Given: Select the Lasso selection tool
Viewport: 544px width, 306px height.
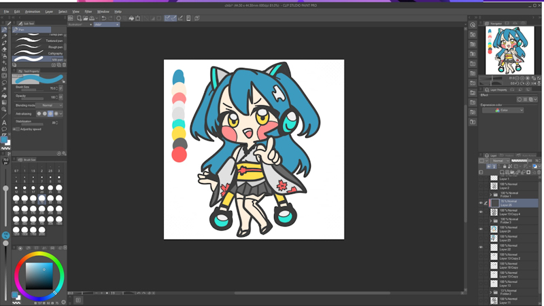Looking at the screenshot, I should coord(4,82).
